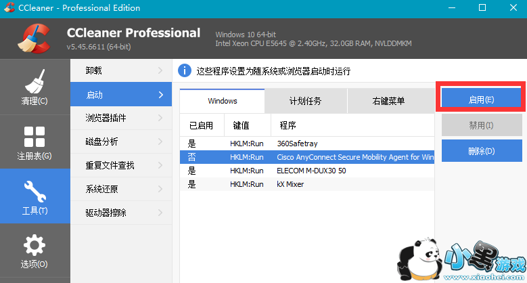Click the blue info icon
The width and height of the screenshot is (527, 283).
coord(185,70)
